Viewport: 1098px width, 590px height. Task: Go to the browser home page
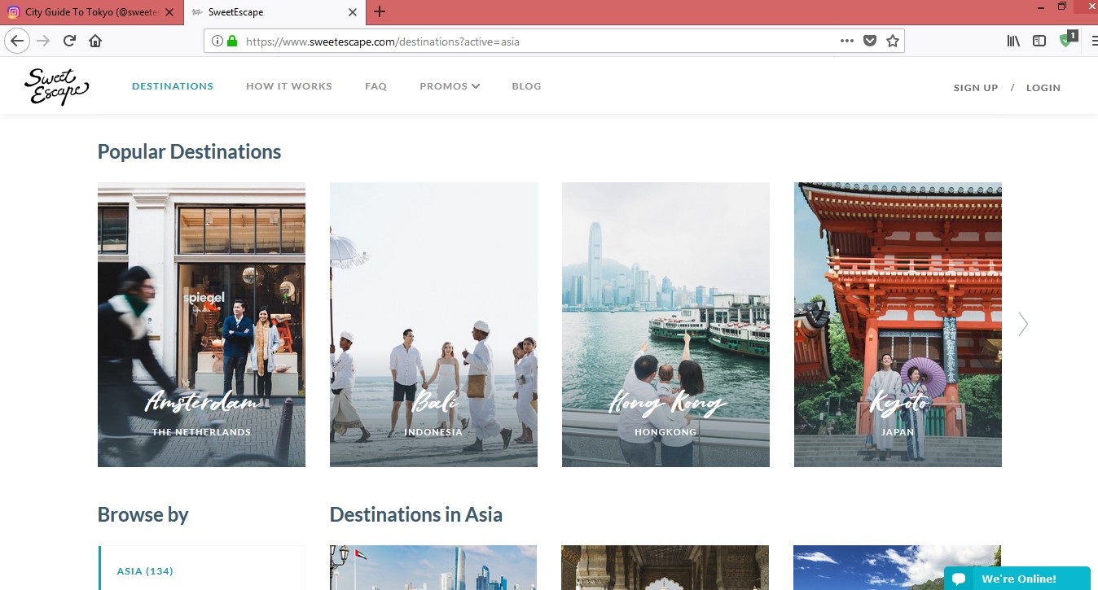(x=95, y=41)
